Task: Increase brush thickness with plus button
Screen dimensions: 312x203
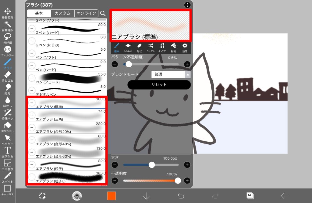Action: (x=187, y=165)
